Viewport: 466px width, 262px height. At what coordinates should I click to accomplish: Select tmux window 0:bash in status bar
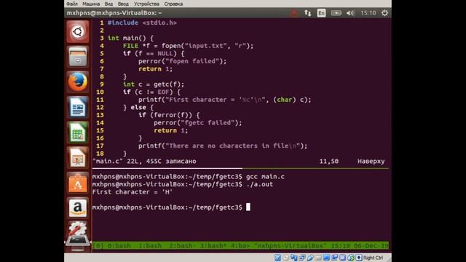coord(119,246)
